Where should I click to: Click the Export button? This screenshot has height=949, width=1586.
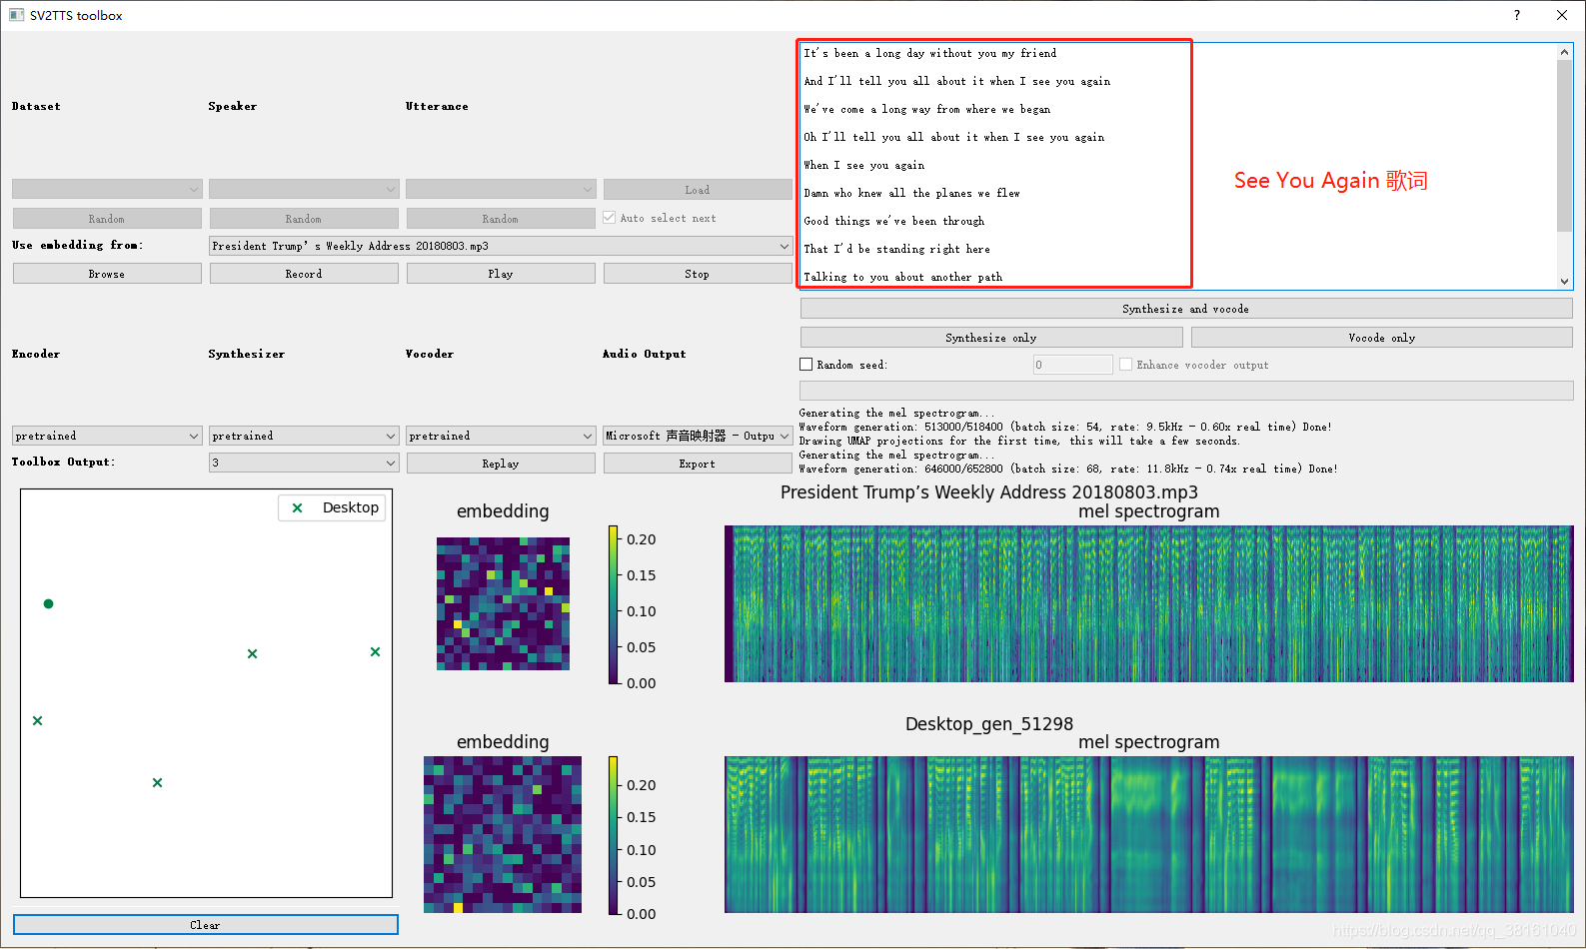(x=698, y=464)
